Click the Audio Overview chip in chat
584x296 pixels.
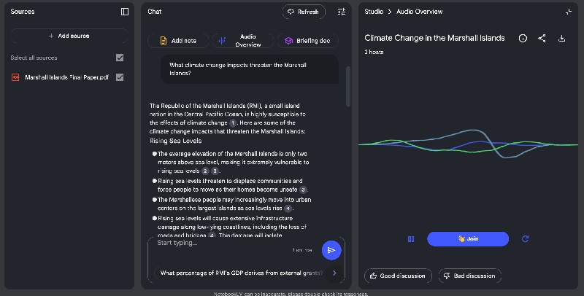point(242,41)
